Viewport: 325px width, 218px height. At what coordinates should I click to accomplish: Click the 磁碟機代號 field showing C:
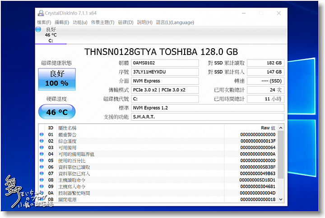click(165, 99)
